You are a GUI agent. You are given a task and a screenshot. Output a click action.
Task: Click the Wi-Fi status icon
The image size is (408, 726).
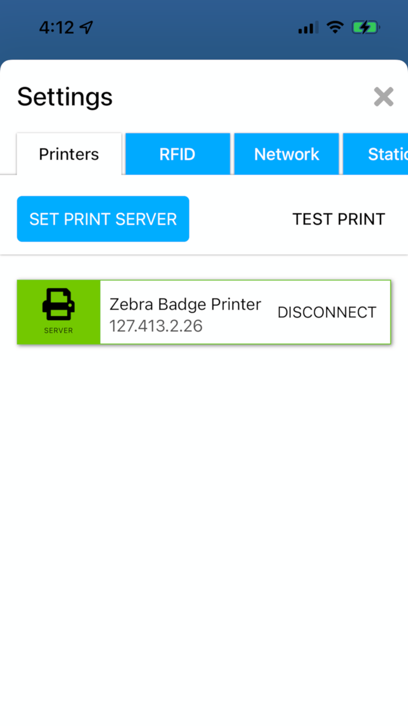pyautogui.click(x=335, y=27)
